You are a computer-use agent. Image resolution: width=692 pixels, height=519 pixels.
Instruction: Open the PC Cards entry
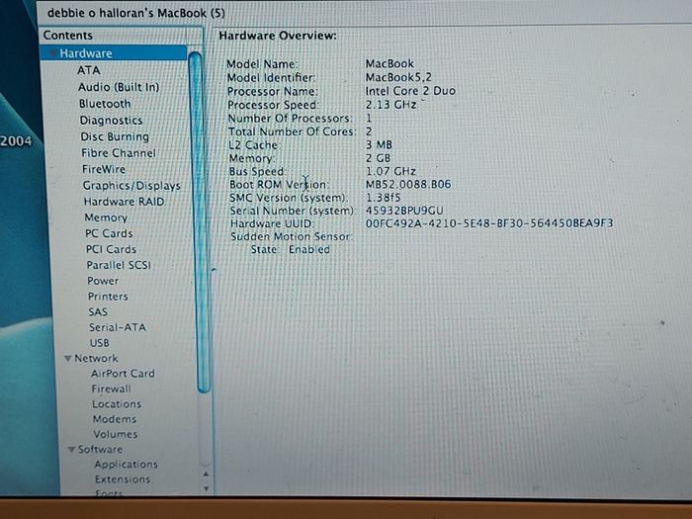(x=109, y=233)
